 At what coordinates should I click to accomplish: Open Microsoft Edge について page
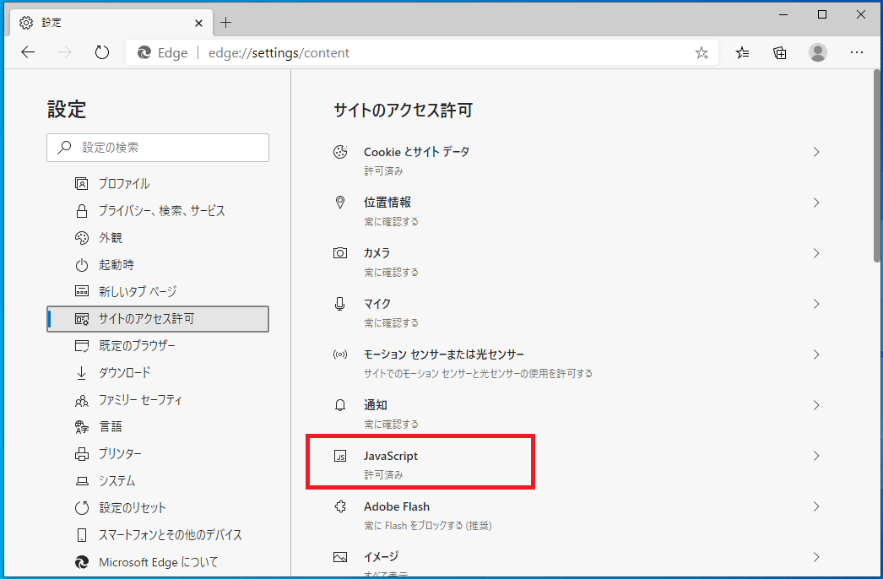click(156, 561)
